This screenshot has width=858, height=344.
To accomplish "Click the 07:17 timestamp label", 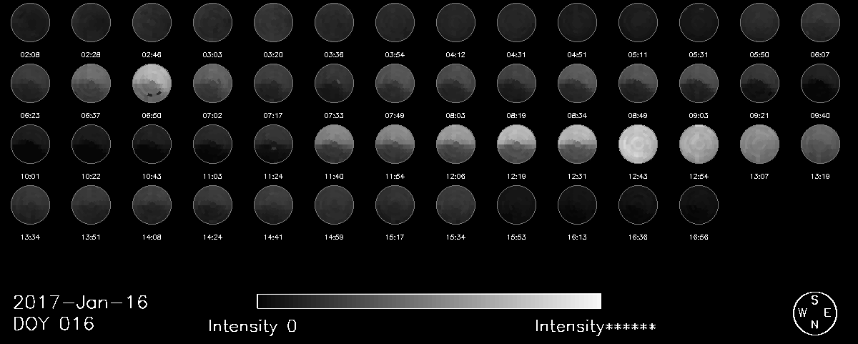I will tap(273, 115).
